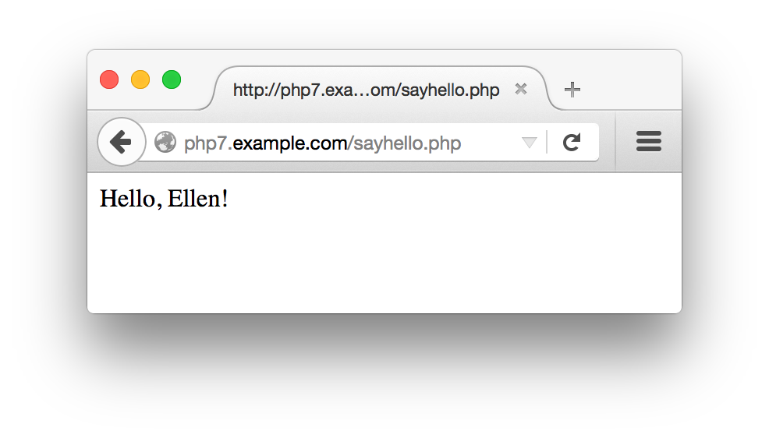769x438 pixels.
Task: Go back using the back arrow button
Action: click(x=120, y=143)
